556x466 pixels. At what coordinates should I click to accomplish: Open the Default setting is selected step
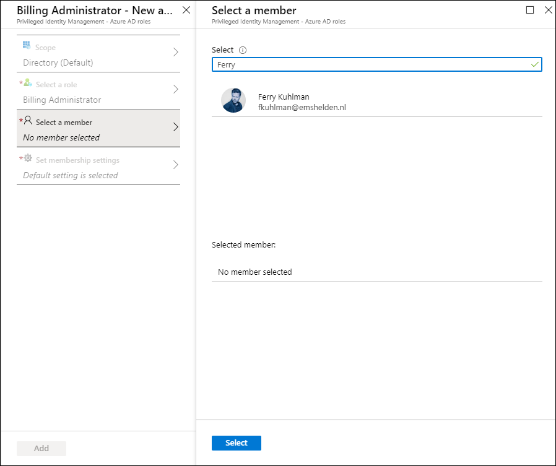[x=98, y=166]
